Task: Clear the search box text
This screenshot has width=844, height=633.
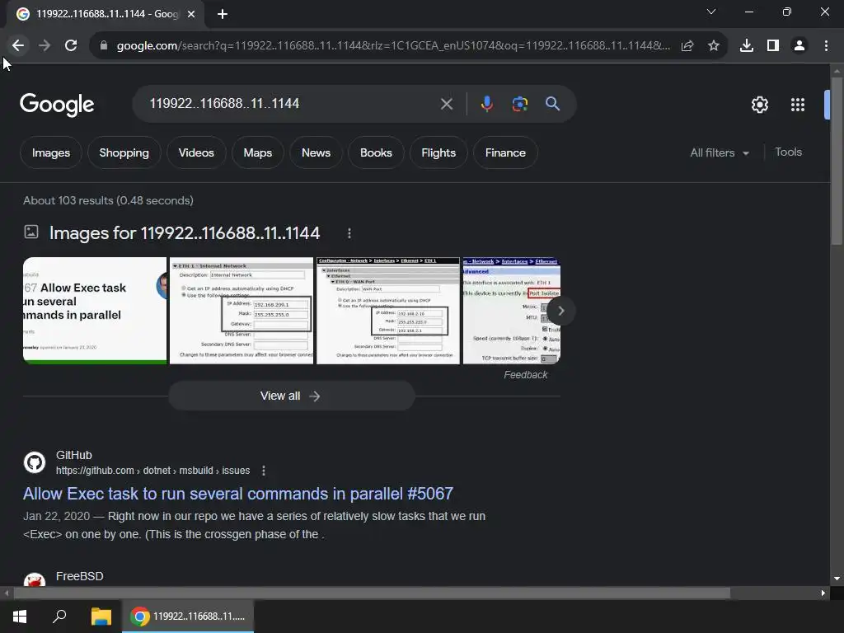Action: (x=447, y=104)
